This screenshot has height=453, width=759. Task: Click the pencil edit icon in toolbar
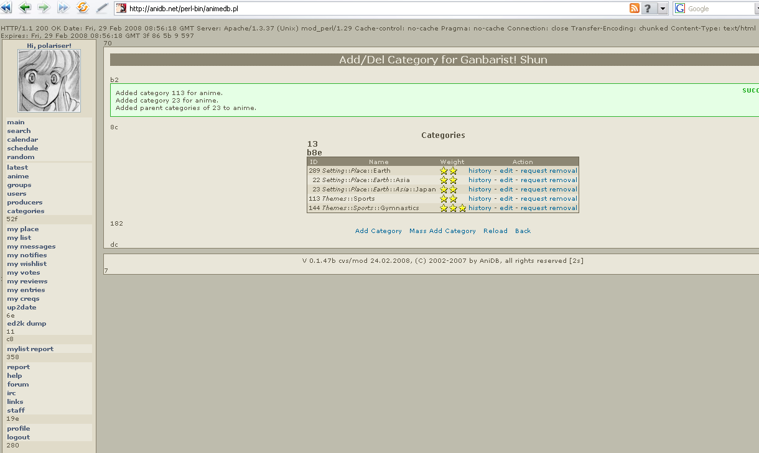(x=102, y=8)
